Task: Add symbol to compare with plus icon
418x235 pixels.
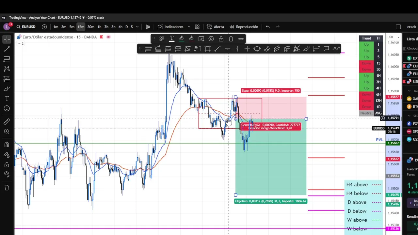Action: pyautogui.click(x=44, y=27)
